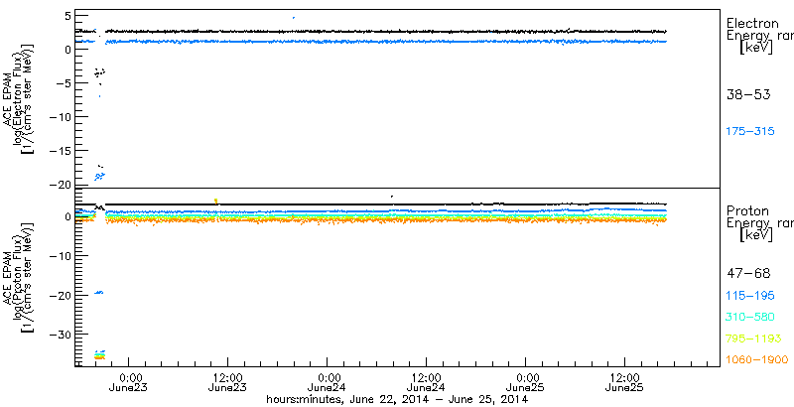The width and height of the screenshot is (794, 407).
Task: Click the orange 1060-1900 proton legend entry
Action: point(757,360)
